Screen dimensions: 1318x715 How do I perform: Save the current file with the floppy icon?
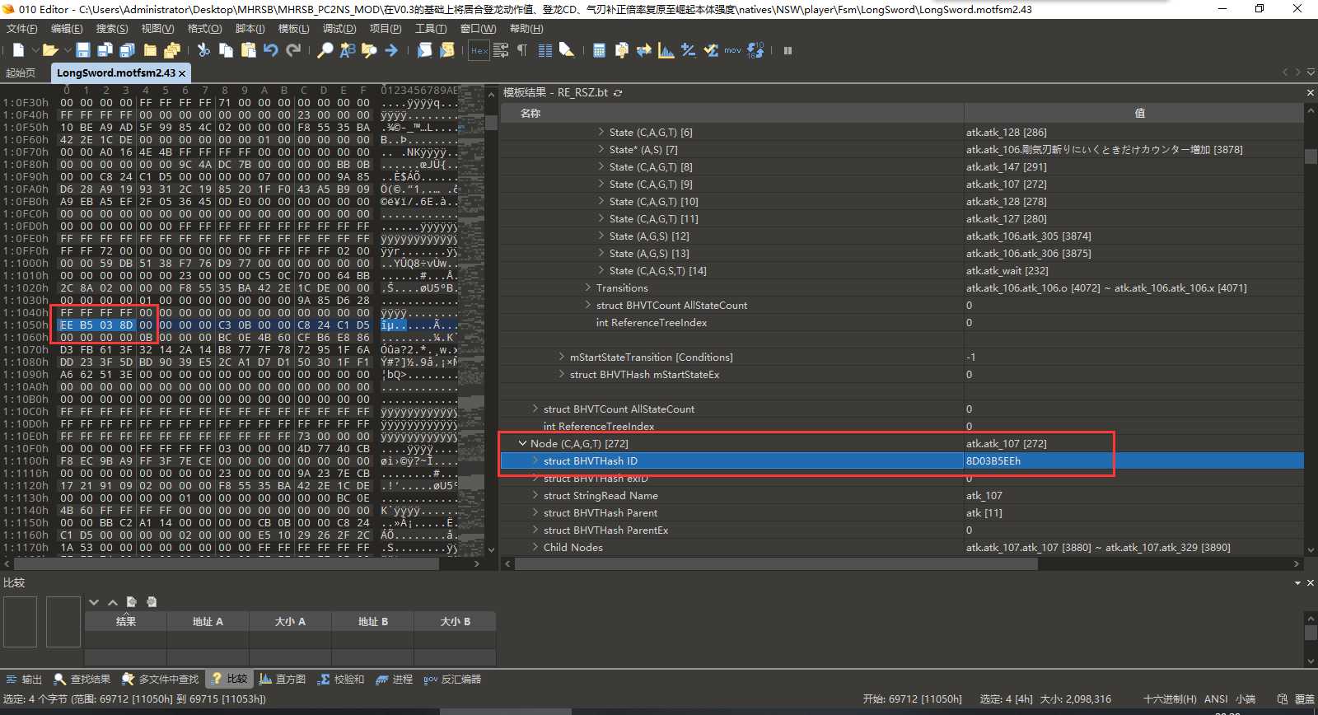tap(82, 50)
